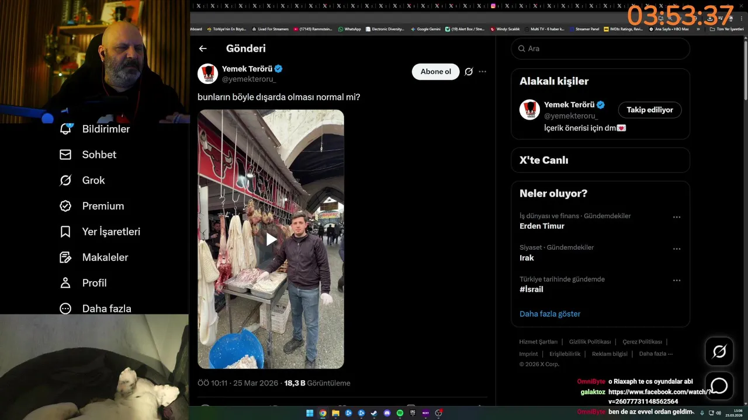The height and width of the screenshot is (420, 748).
Task: Switch to the Instagram browser tab
Action: (x=494, y=6)
